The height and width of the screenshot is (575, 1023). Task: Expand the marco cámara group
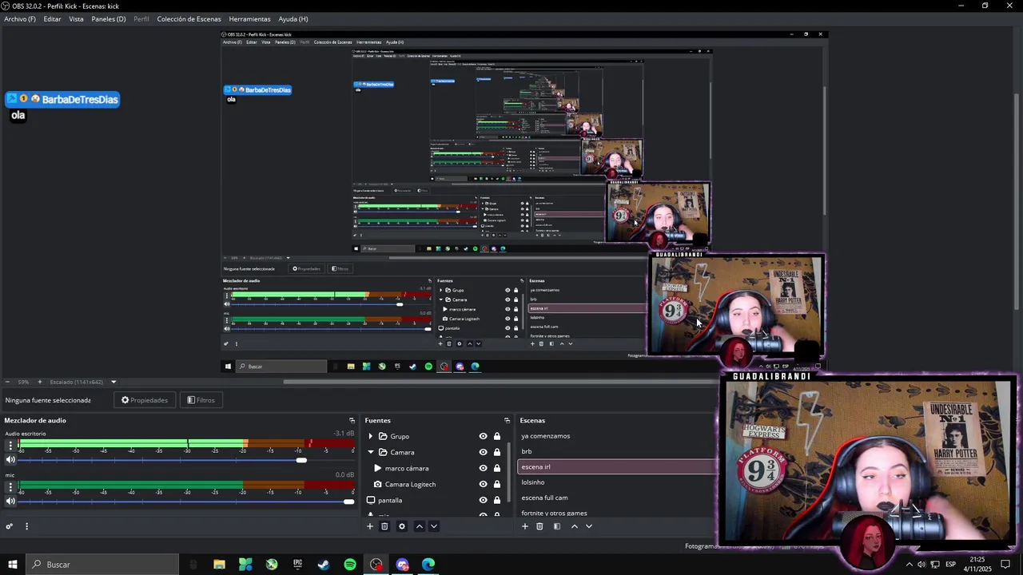pyautogui.click(x=378, y=468)
